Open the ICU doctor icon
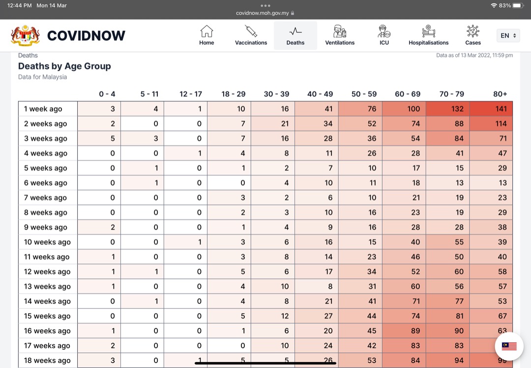Screen dimensions: 531x368 384,31
